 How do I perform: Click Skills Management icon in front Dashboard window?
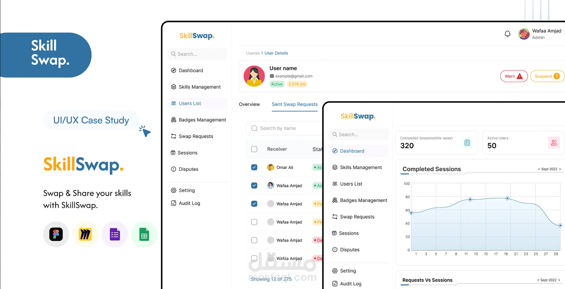[x=335, y=167]
